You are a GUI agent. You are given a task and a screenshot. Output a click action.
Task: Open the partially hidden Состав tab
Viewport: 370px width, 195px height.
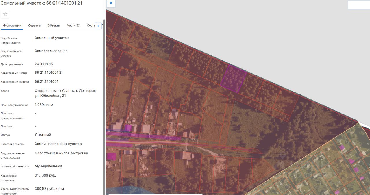click(x=91, y=25)
